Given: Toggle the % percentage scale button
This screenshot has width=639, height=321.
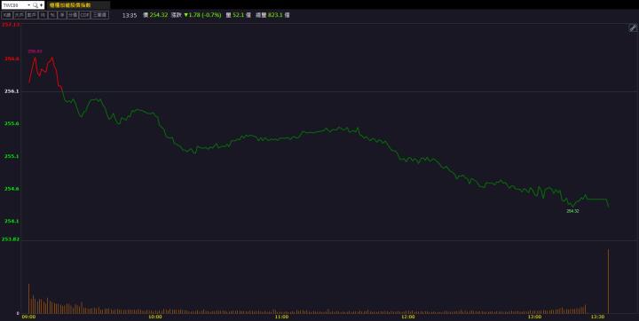Looking at the screenshot, I should point(52,15).
